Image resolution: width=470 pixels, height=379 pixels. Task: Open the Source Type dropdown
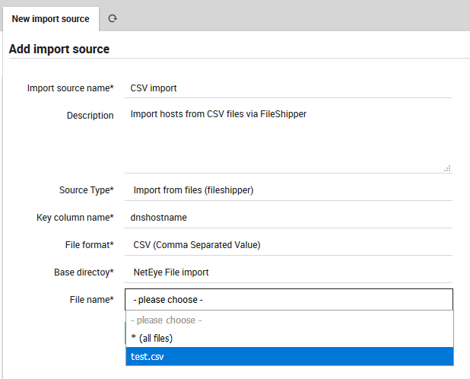(x=289, y=190)
